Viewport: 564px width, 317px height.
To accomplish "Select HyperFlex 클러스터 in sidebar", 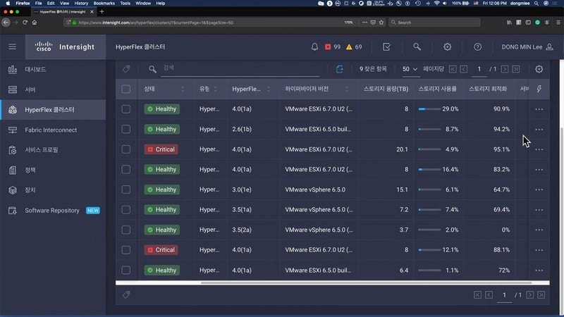I will [53, 110].
